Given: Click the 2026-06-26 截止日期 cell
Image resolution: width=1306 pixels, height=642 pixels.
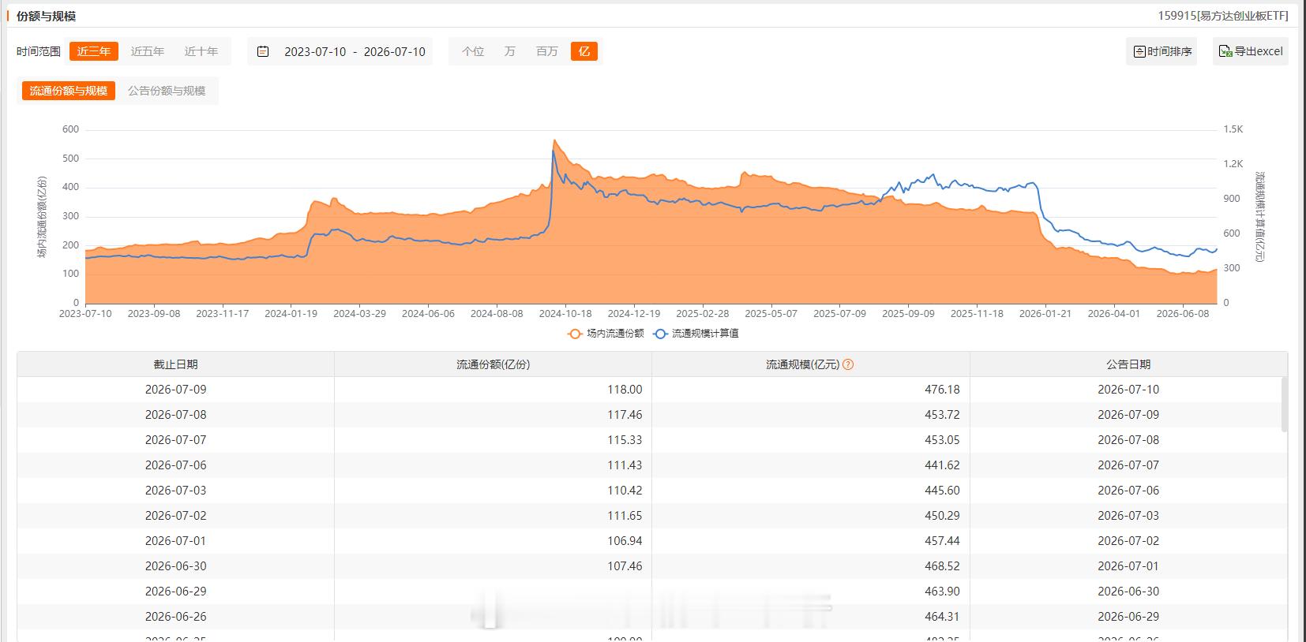Looking at the screenshot, I should [176, 617].
